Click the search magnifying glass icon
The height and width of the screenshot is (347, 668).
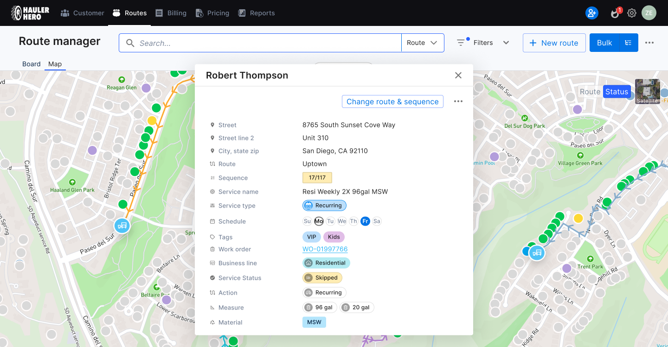point(130,43)
